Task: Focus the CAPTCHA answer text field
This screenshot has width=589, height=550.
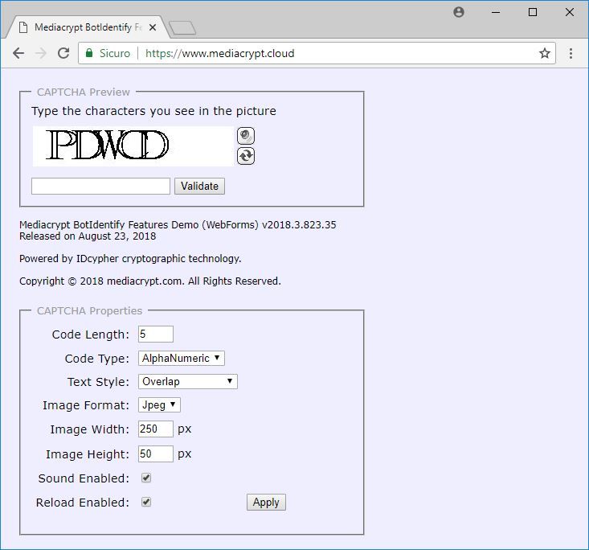Action: click(x=100, y=186)
